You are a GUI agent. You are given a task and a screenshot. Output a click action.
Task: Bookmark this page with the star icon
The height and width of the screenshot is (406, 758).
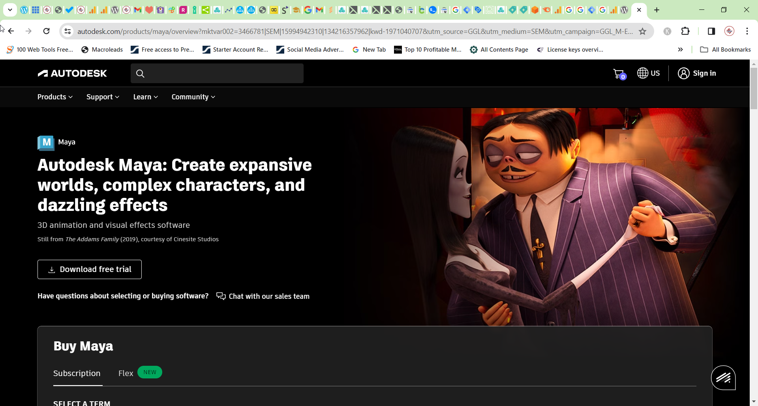[x=642, y=31]
